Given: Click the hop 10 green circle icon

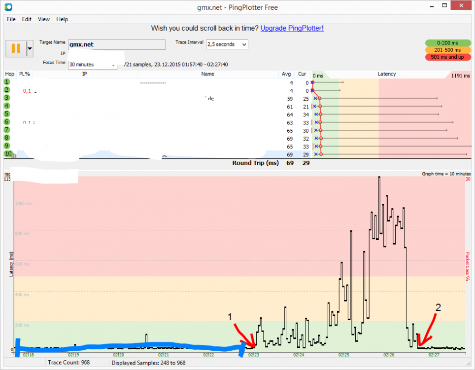Looking at the screenshot, I should pos(8,154).
